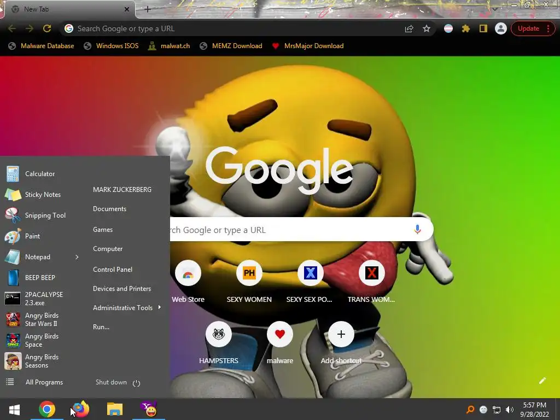Viewport: 560px width, 420px height.
Task: Open Firefox from the taskbar
Action: coord(80,409)
